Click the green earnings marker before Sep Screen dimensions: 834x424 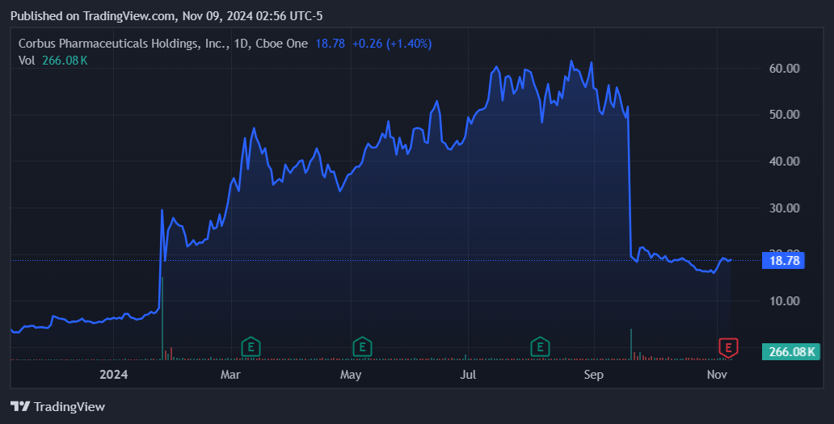540,347
